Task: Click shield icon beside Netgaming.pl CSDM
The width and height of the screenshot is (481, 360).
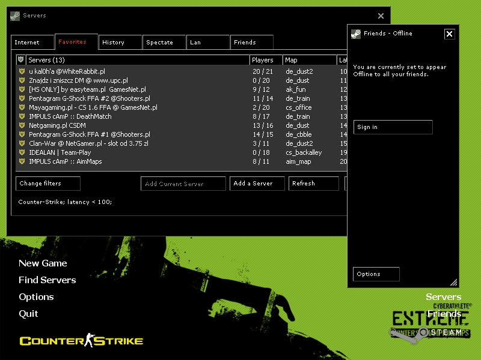Action: 22,125
